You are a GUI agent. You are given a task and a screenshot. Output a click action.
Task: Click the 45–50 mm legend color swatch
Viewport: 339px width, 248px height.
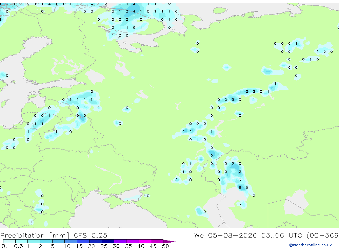coord(157,241)
